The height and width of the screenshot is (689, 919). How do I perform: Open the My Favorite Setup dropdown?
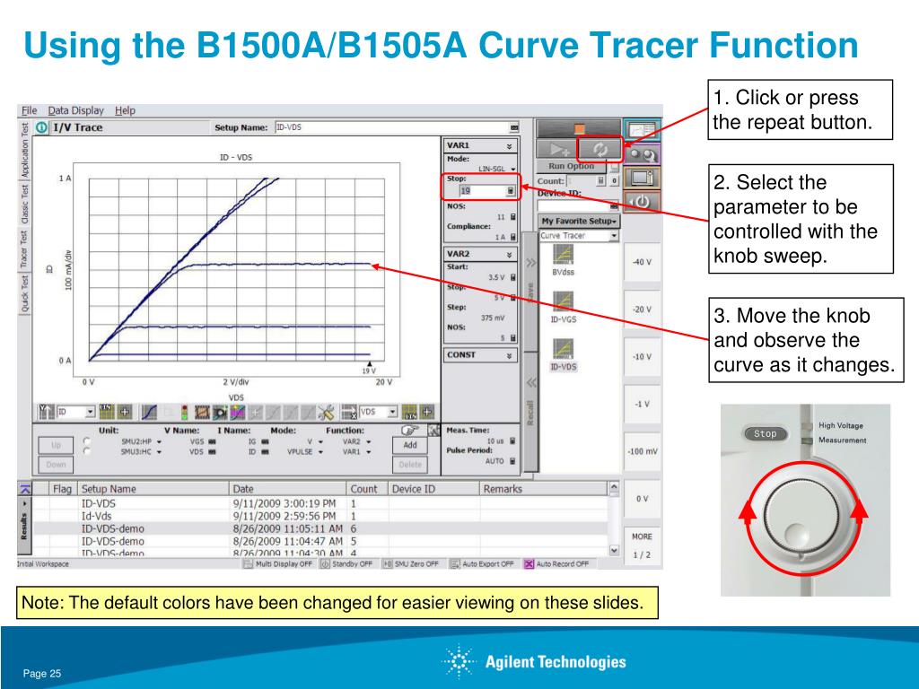tap(579, 221)
